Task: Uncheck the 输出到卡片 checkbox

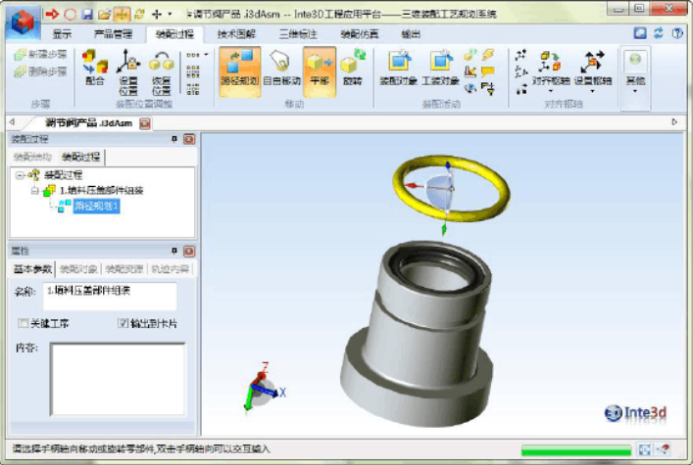Action: point(123,323)
